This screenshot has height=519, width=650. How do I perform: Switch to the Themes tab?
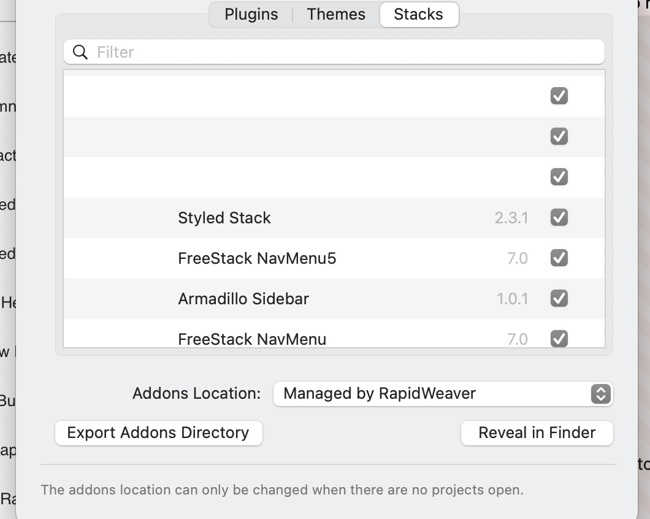click(x=336, y=14)
